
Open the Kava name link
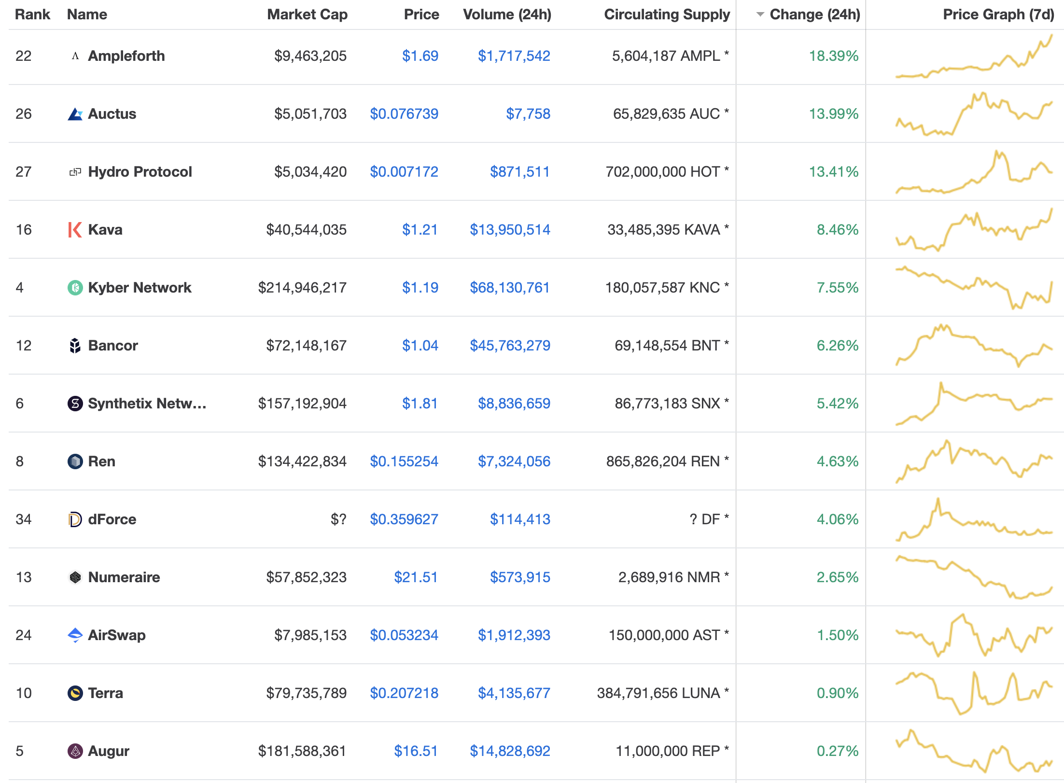105,230
